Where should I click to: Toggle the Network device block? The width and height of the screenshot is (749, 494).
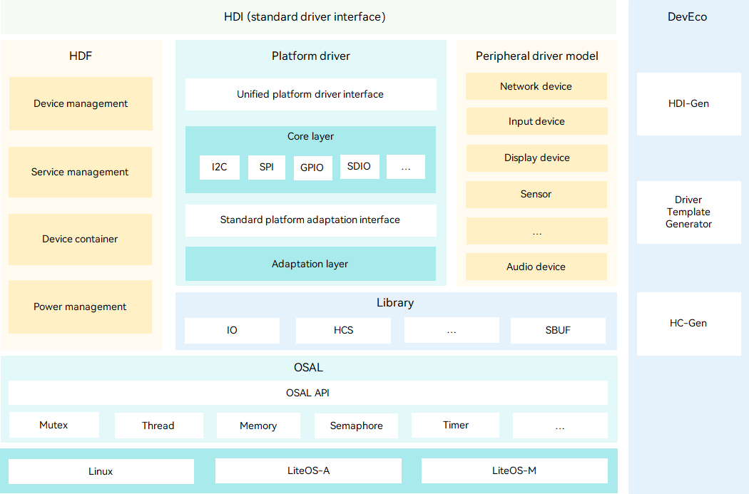click(x=536, y=86)
